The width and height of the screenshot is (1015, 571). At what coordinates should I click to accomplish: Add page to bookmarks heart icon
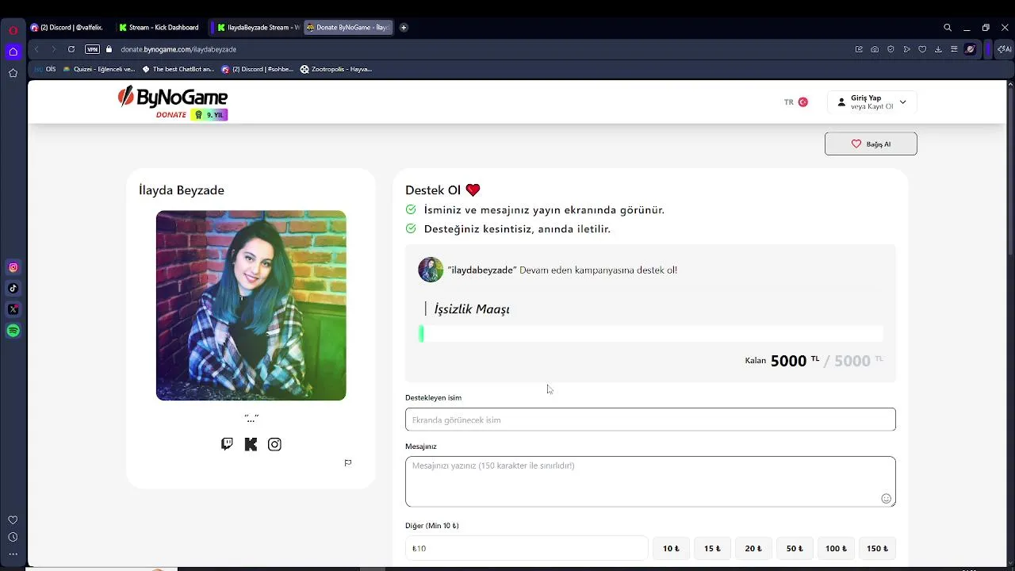point(922,49)
